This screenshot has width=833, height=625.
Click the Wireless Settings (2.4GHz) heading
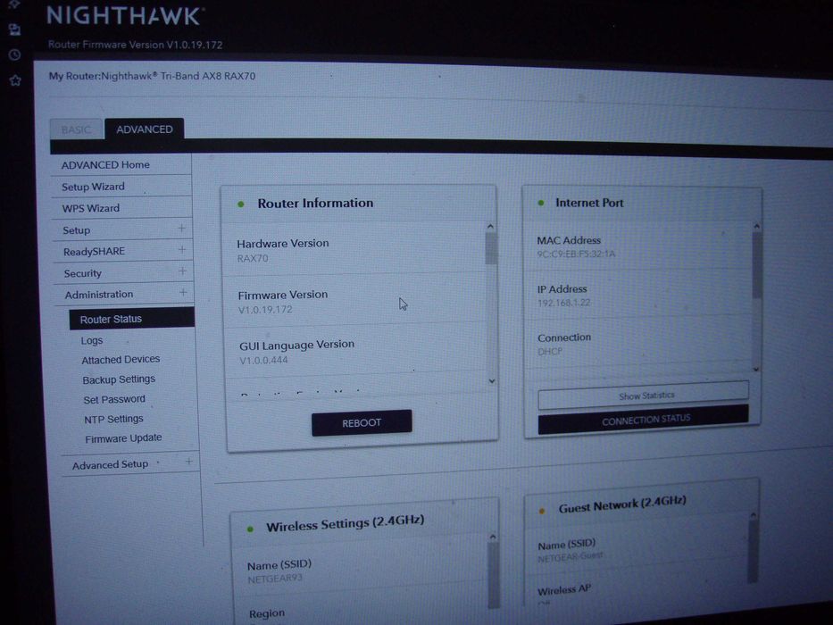click(x=346, y=523)
